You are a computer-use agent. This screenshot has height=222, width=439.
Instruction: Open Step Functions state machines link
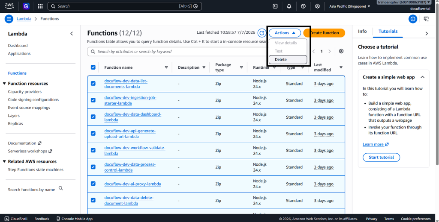[36, 169]
